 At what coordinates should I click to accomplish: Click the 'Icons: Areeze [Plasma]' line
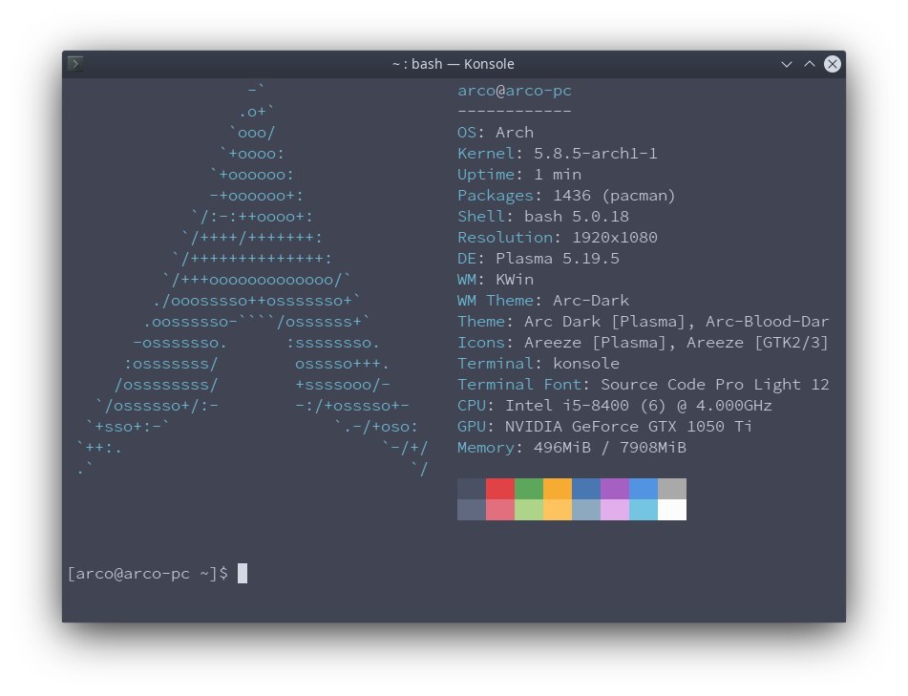(x=643, y=343)
